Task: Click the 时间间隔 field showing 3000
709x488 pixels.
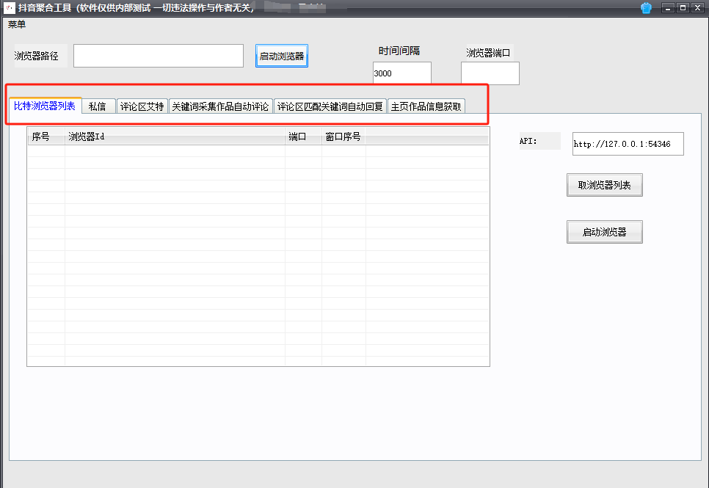Action: [402, 73]
